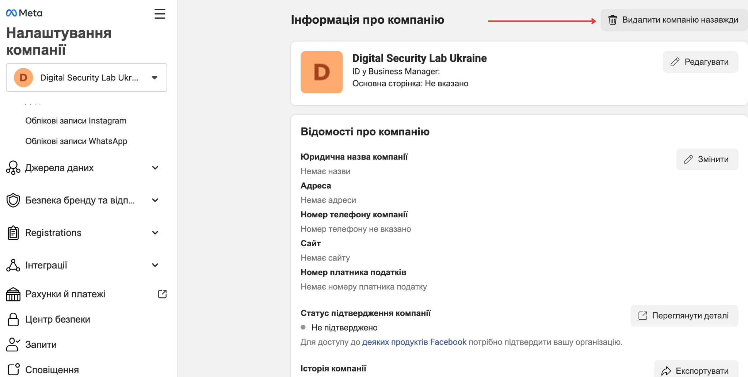Viewport: 748px width, 377px height.
Task: Click the orange D company avatar thumbnail
Action: (x=321, y=72)
